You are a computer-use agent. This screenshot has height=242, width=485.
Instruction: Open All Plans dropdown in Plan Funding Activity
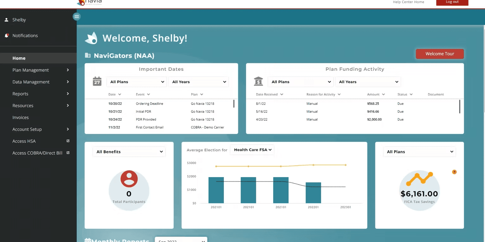click(x=301, y=82)
